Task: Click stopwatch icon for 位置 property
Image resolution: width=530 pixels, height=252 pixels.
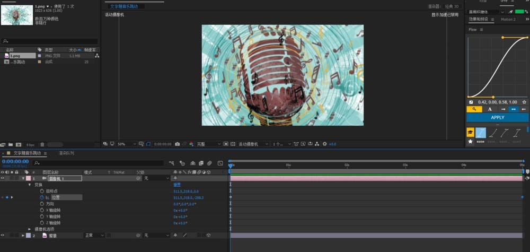Action: [x=42, y=197]
